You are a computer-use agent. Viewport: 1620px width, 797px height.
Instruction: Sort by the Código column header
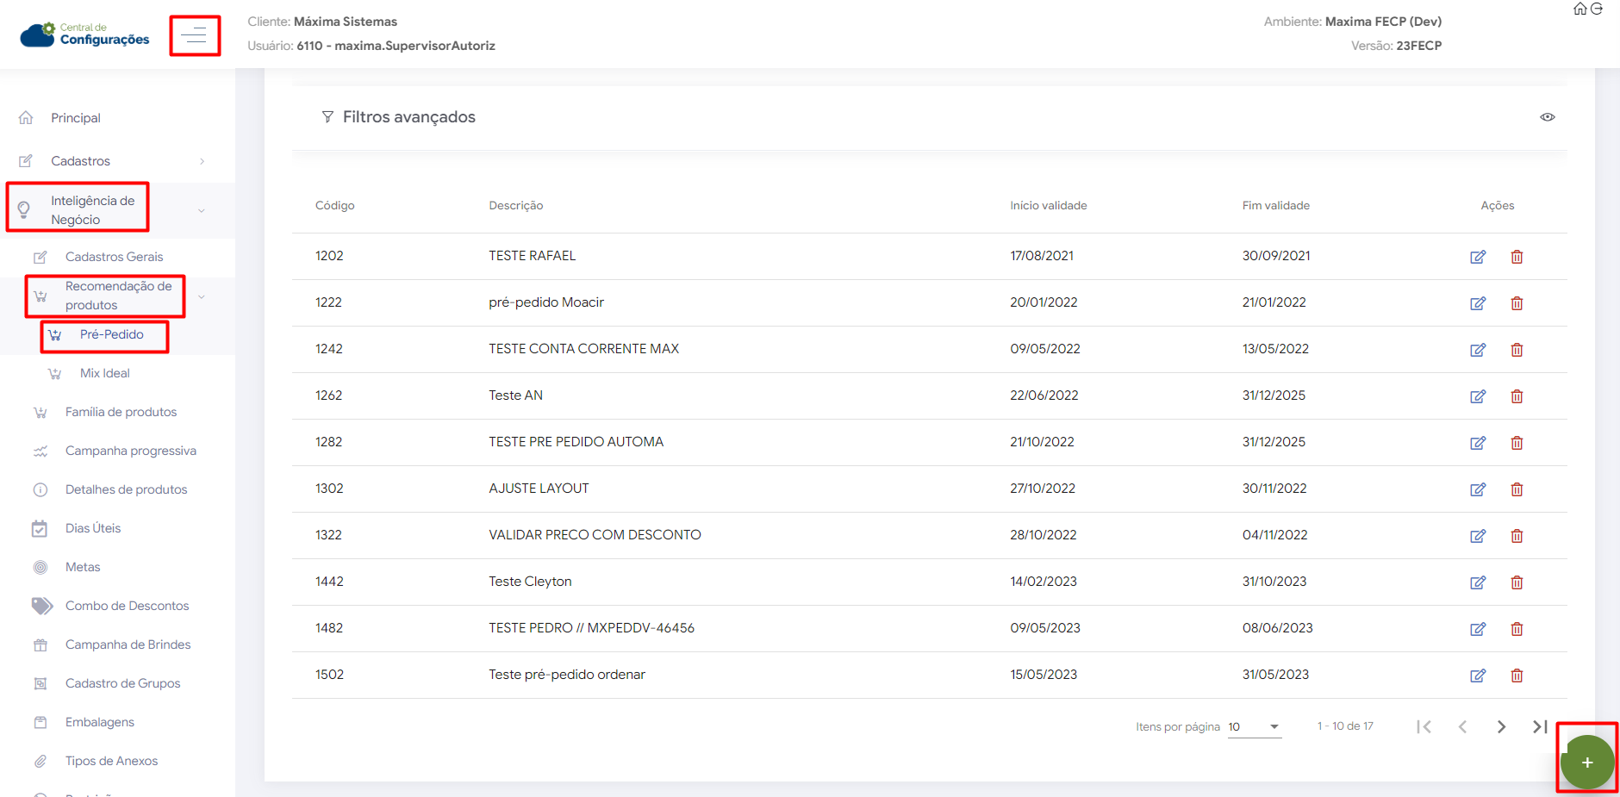(334, 205)
